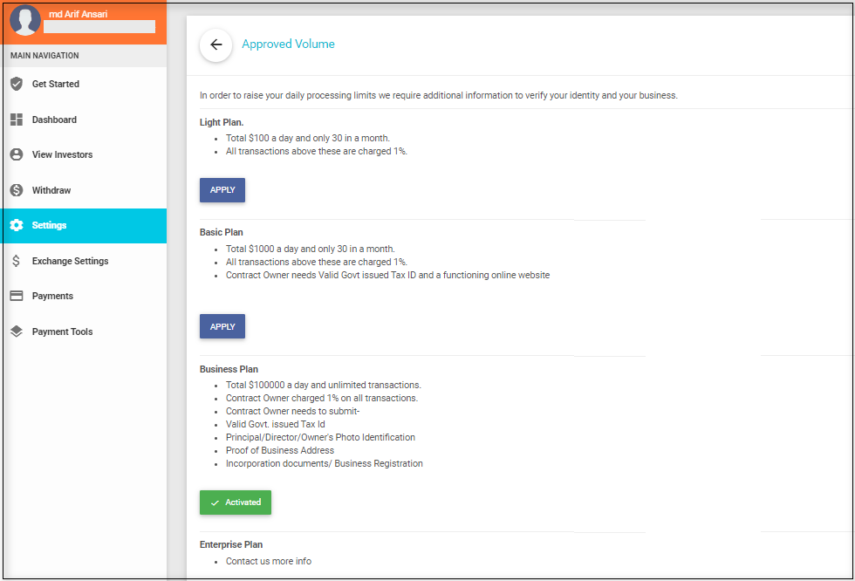Screen dimensions: 855x581
Task: Go back using the arrow button
Action: click(x=216, y=45)
